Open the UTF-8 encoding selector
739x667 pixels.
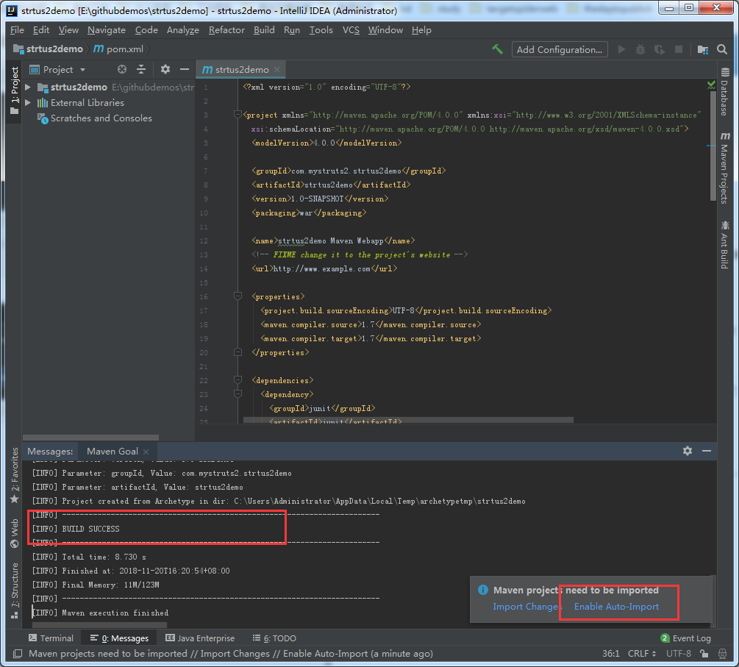(x=678, y=653)
